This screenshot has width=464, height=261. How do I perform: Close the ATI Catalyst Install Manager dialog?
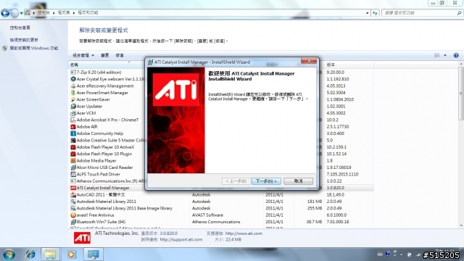pos(309,61)
